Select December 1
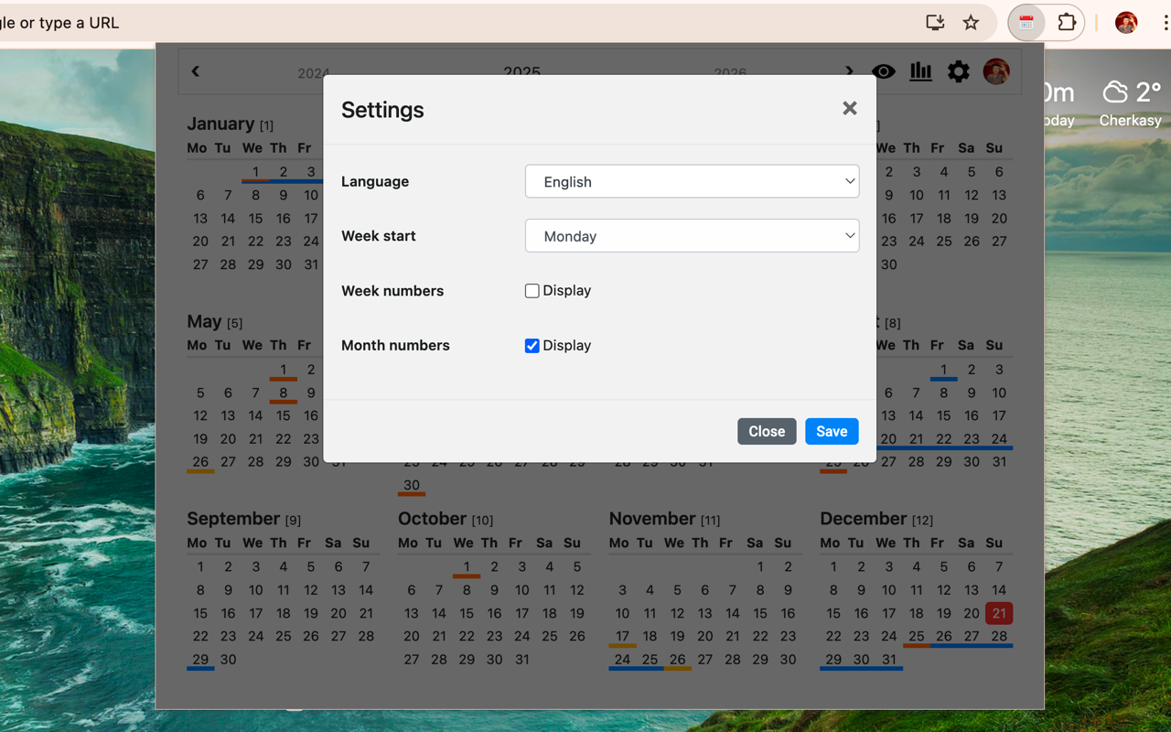Viewport: 1171px width, 732px height. click(x=833, y=566)
